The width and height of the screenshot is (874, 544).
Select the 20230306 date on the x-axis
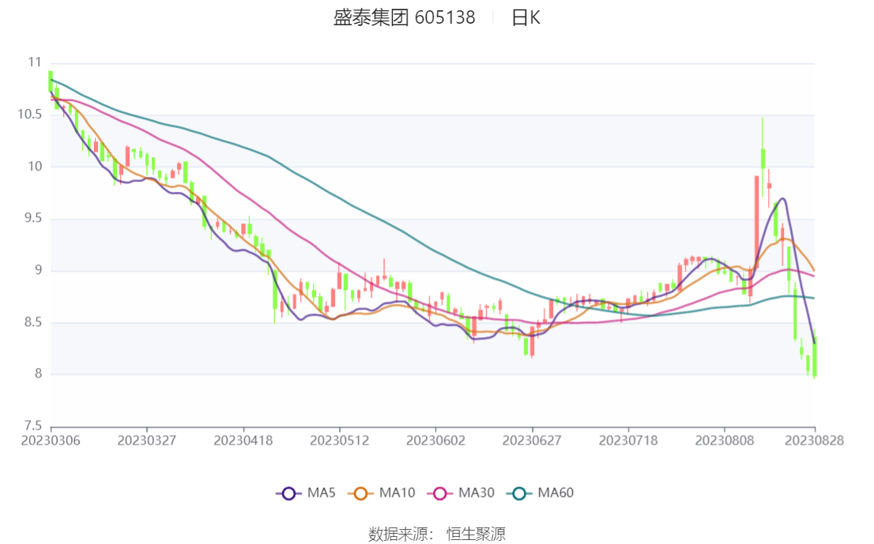click(51, 441)
